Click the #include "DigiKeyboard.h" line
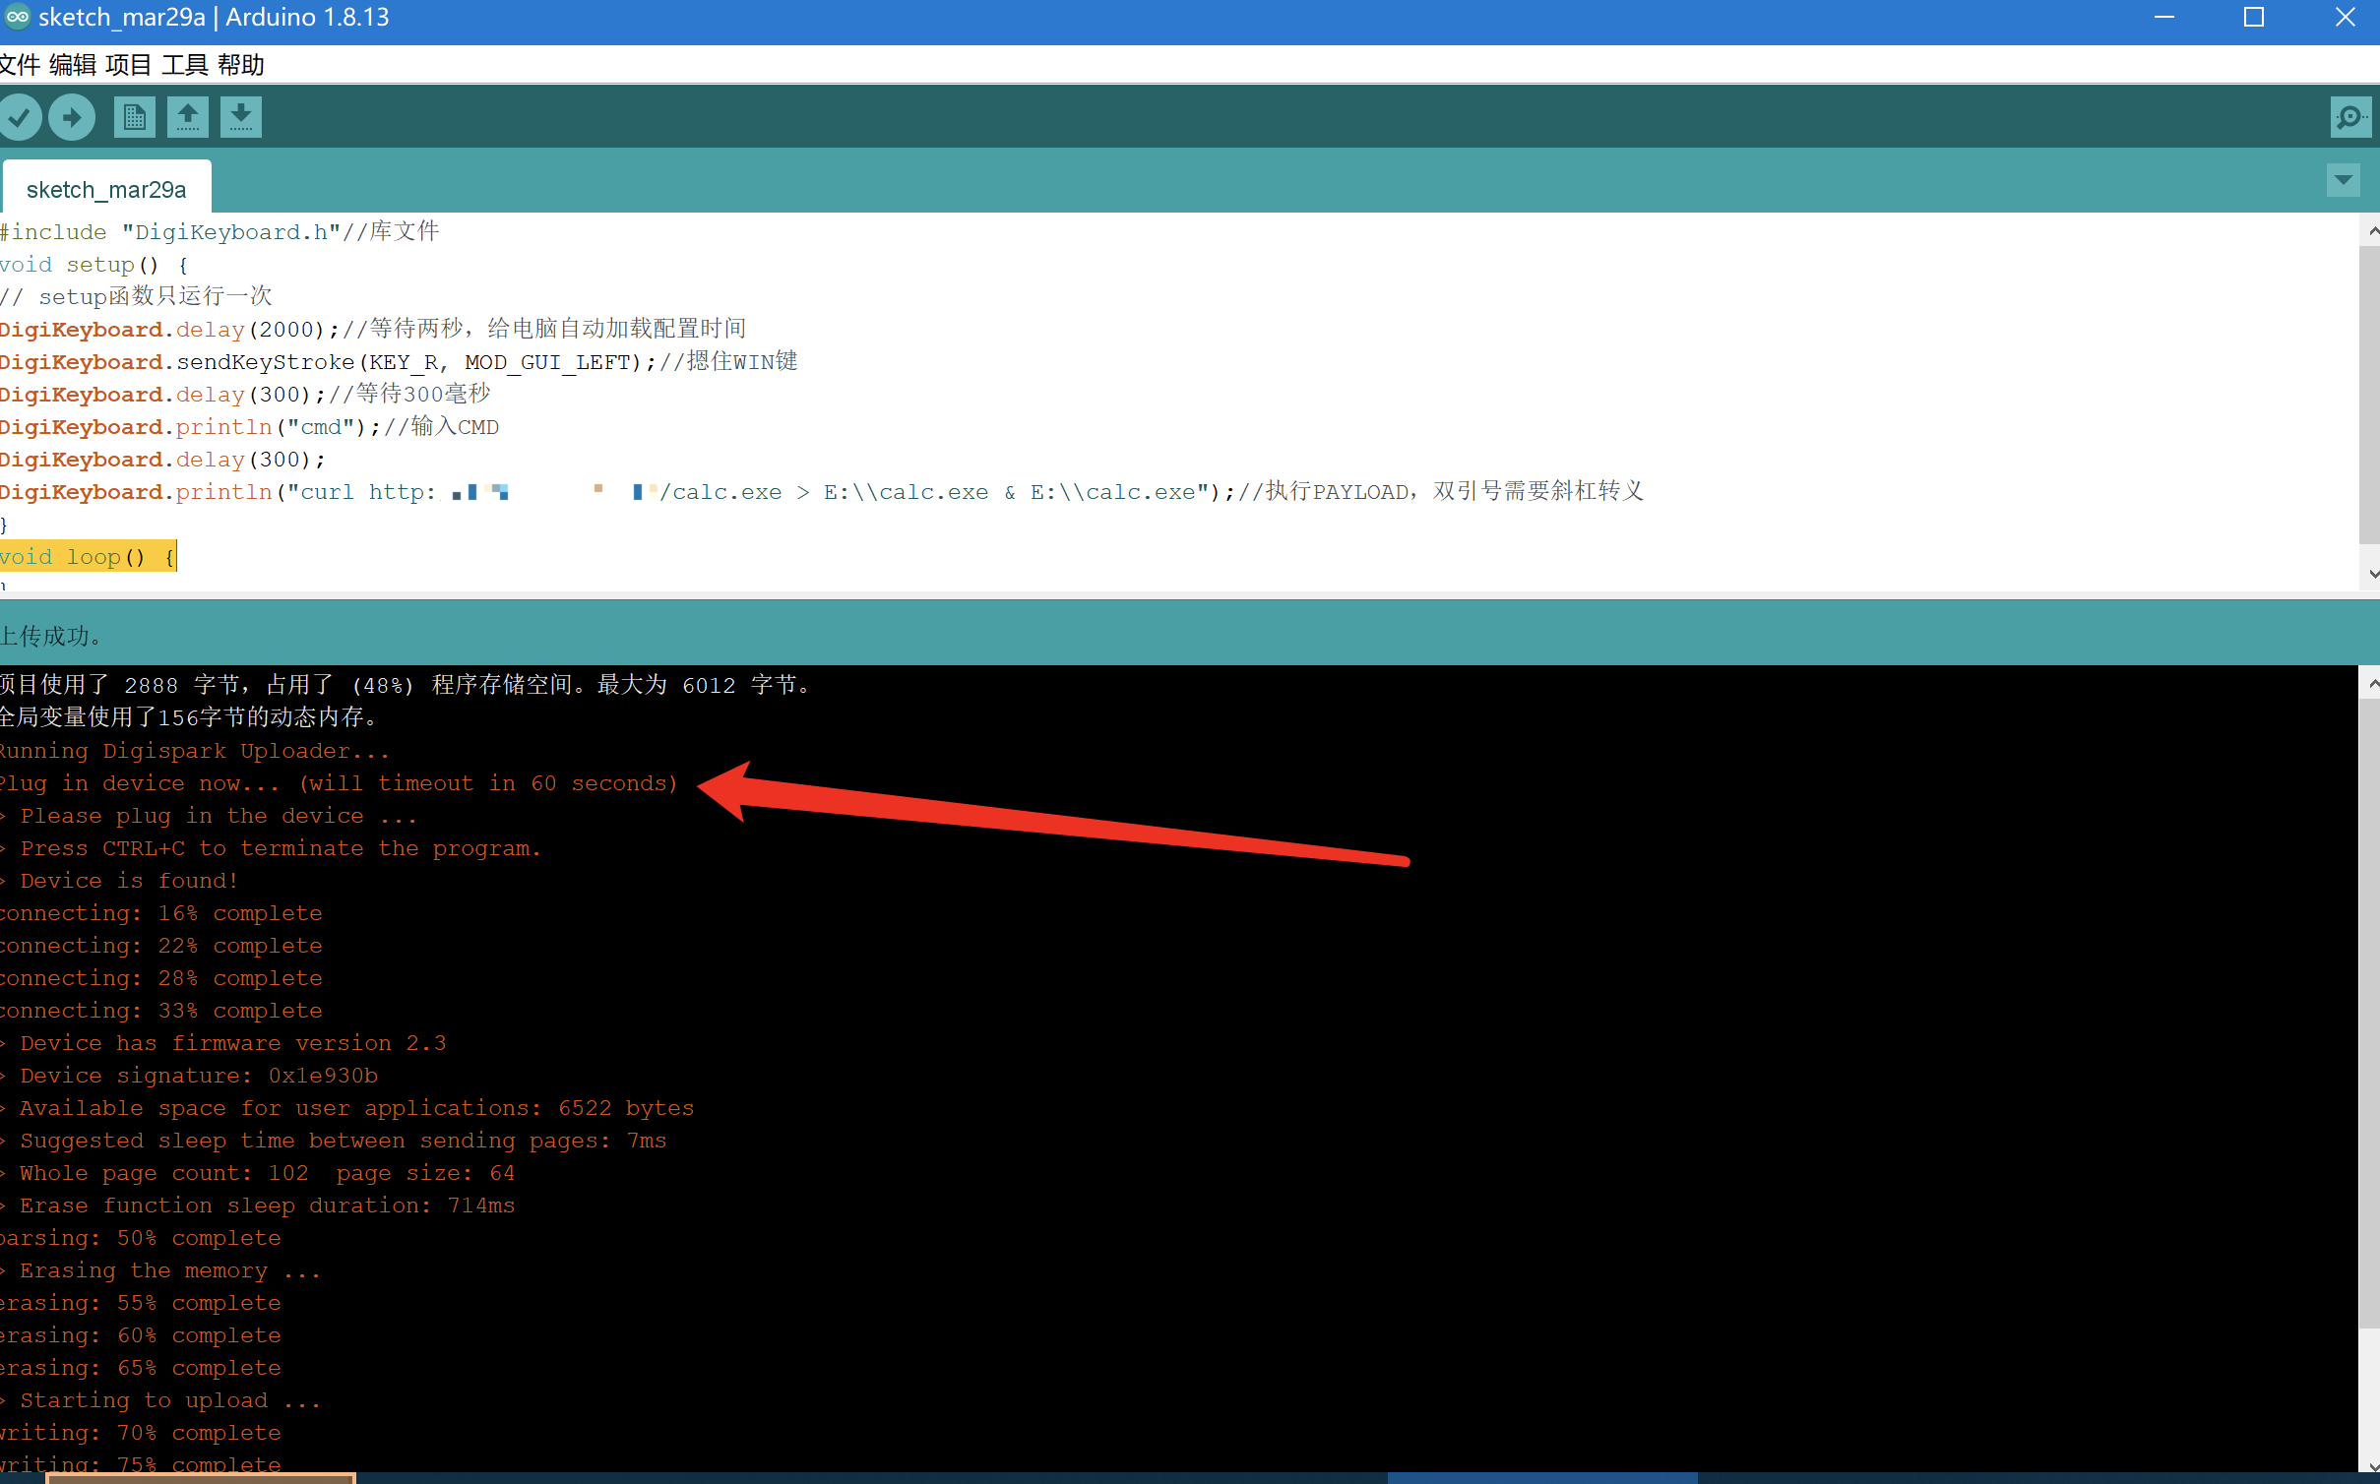 click(219, 232)
